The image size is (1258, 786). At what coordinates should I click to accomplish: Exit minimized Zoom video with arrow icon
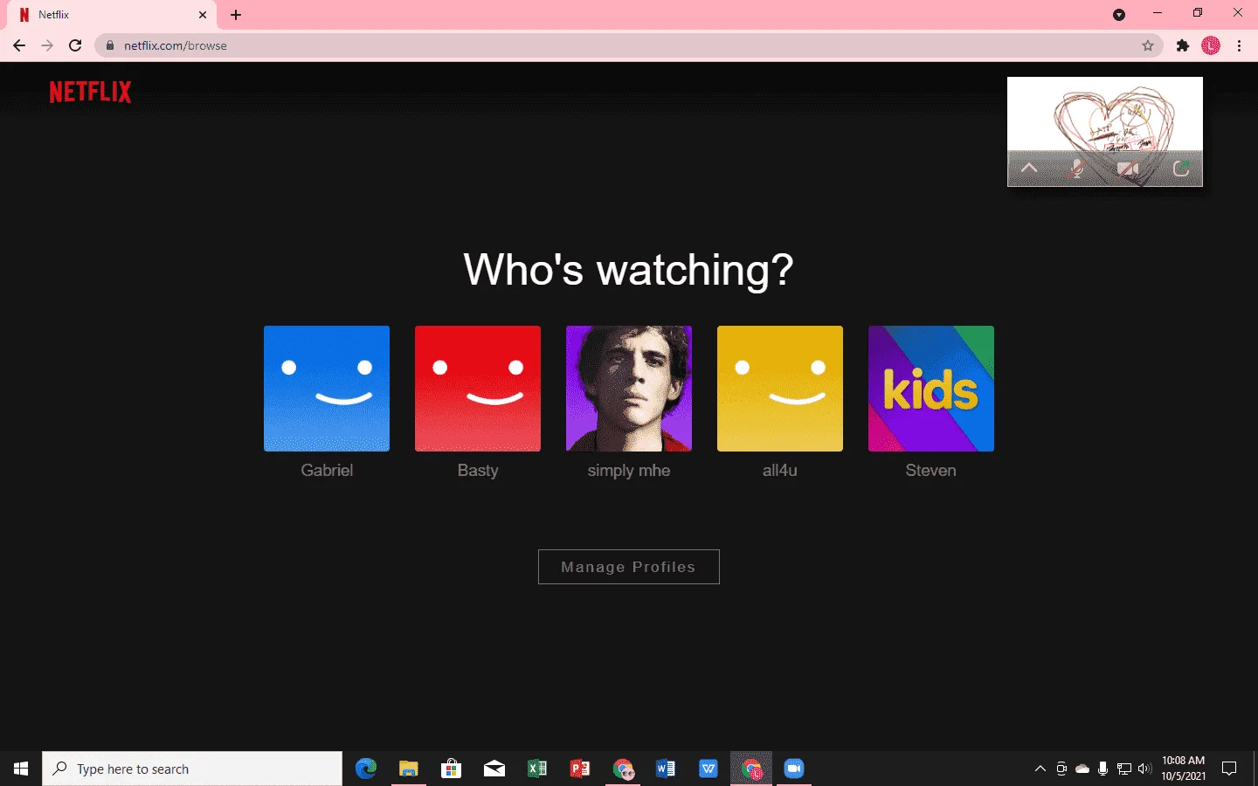click(x=1180, y=169)
